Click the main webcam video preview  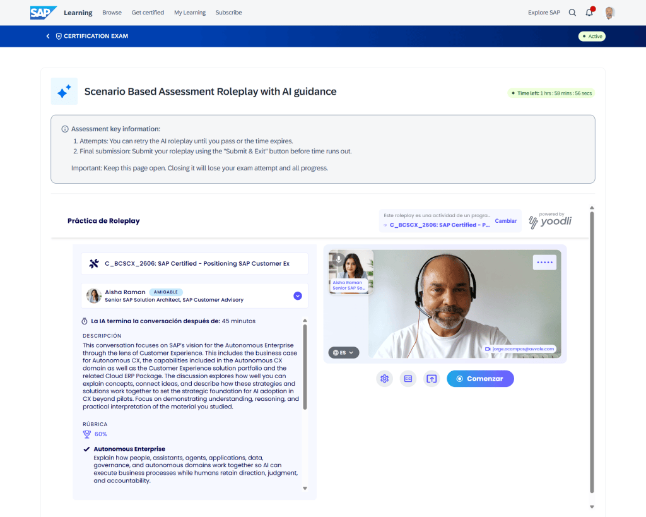pos(465,304)
